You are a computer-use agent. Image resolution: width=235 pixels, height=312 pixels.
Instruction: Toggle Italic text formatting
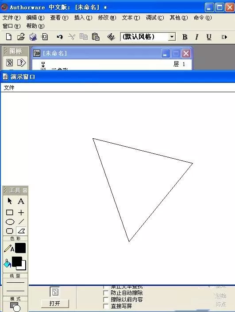pyautogui.click(x=196, y=37)
